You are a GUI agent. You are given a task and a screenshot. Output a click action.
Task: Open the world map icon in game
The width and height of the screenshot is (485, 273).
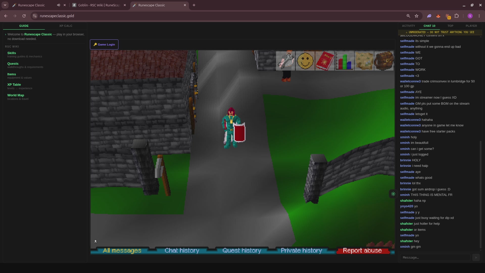click(x=364, y=61)
